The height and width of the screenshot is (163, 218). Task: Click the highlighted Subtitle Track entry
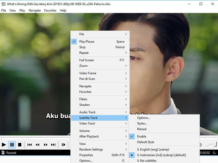coord(100,118)
